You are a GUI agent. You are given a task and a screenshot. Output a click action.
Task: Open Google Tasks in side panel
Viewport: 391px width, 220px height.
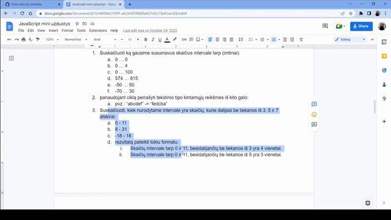(384, 70)
